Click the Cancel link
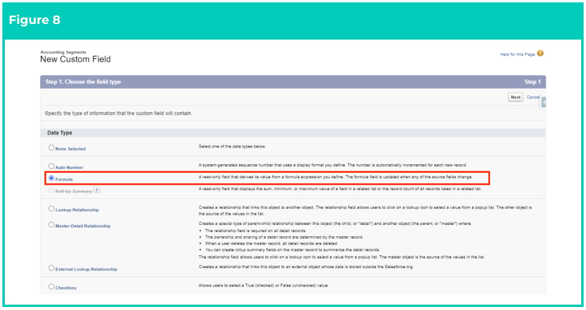 533,97
